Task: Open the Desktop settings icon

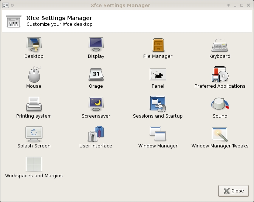Action: [x=34, y=45]
